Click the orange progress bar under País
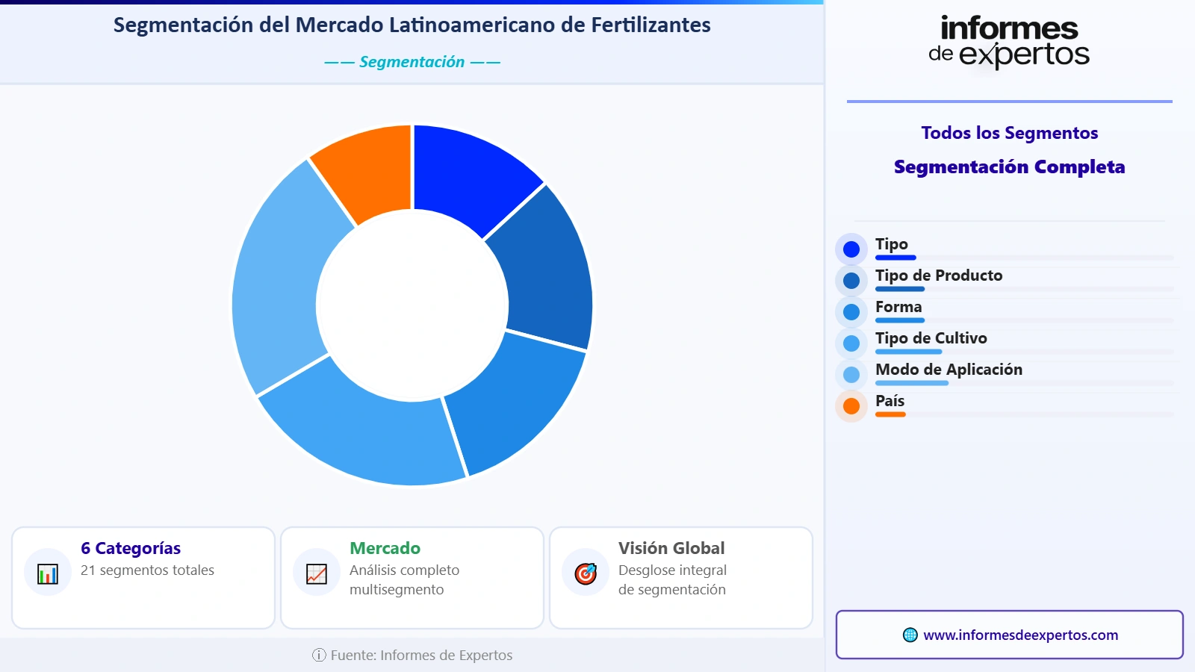 tap(890, 414)
